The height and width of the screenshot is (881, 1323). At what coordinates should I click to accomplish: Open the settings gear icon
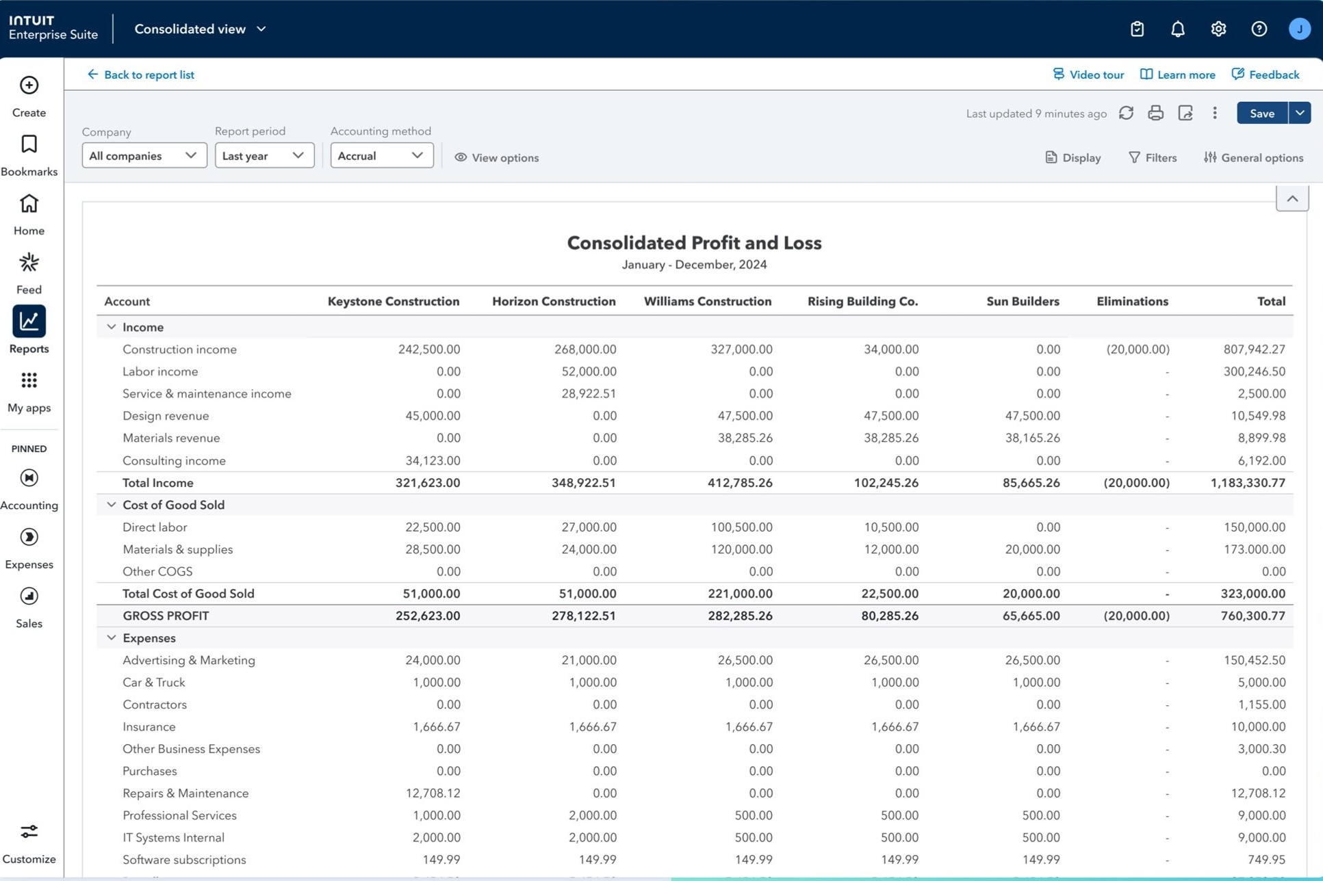tap(1218, 29)
